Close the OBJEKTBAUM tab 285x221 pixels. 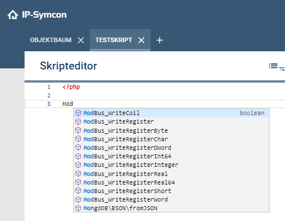point(81,40)
